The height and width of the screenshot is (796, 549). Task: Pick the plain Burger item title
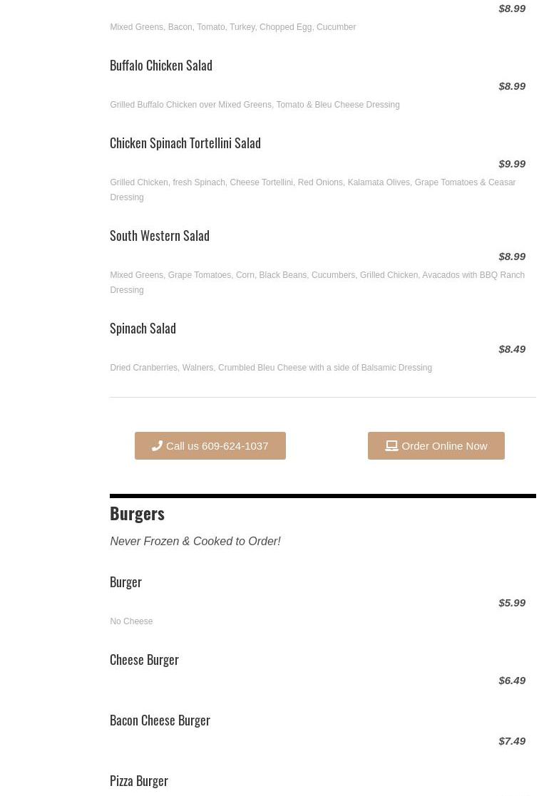pos(125,582)
